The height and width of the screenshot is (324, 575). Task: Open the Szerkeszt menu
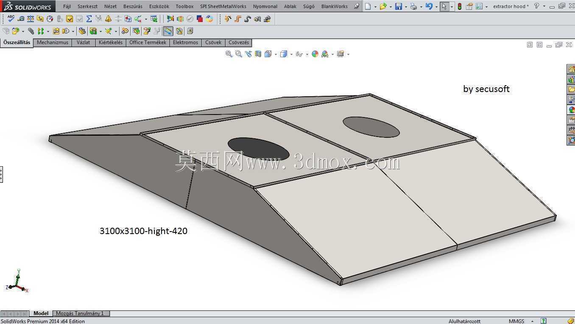point(87,6)
